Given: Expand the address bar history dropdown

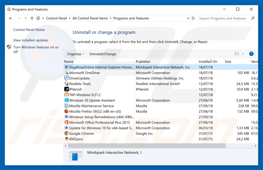Looking at the screenshot, I should 188,18.
